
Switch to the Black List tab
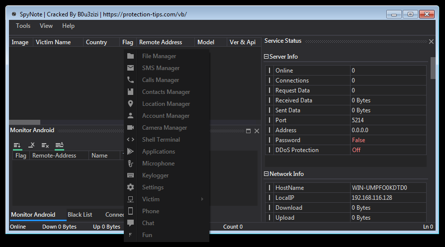[80, 215]
